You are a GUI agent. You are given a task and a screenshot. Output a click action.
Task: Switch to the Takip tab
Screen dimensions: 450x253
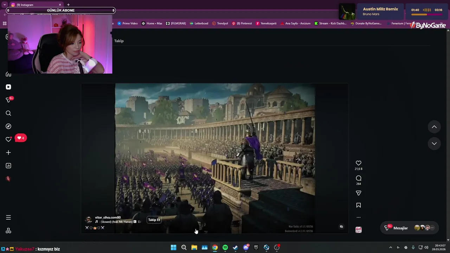click(x=119, y=41)
